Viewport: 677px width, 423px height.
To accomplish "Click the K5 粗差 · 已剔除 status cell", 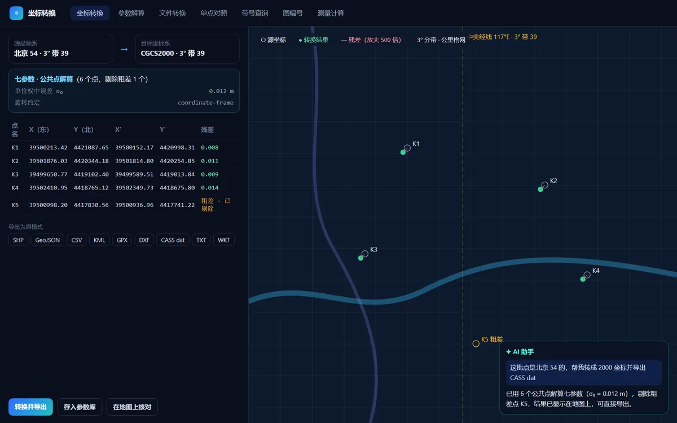I will [x=217, y=205].
